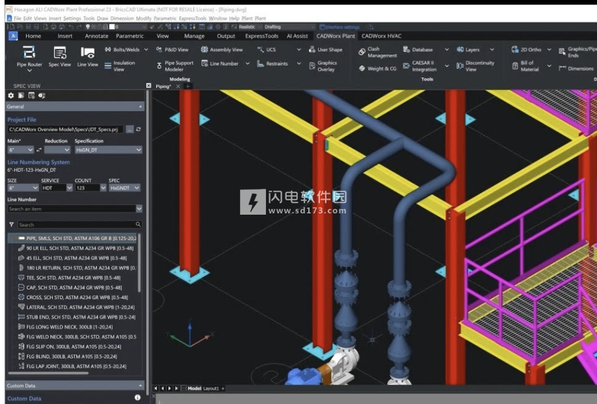Switch to the Annotate ribbon tab
Viewport: 597px width, 404px height.
pos(96,36)
